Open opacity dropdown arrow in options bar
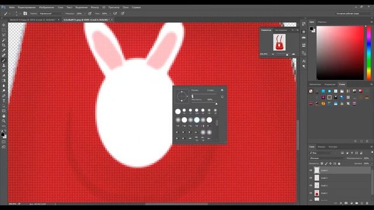 tap(85, 13)
